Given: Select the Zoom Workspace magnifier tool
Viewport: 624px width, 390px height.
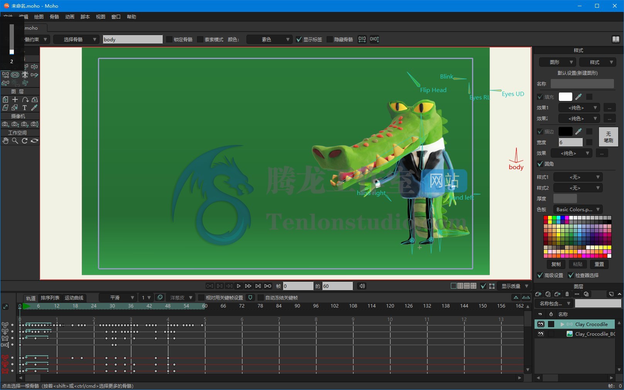Looking at the screenshot, I should click(15, 141).
